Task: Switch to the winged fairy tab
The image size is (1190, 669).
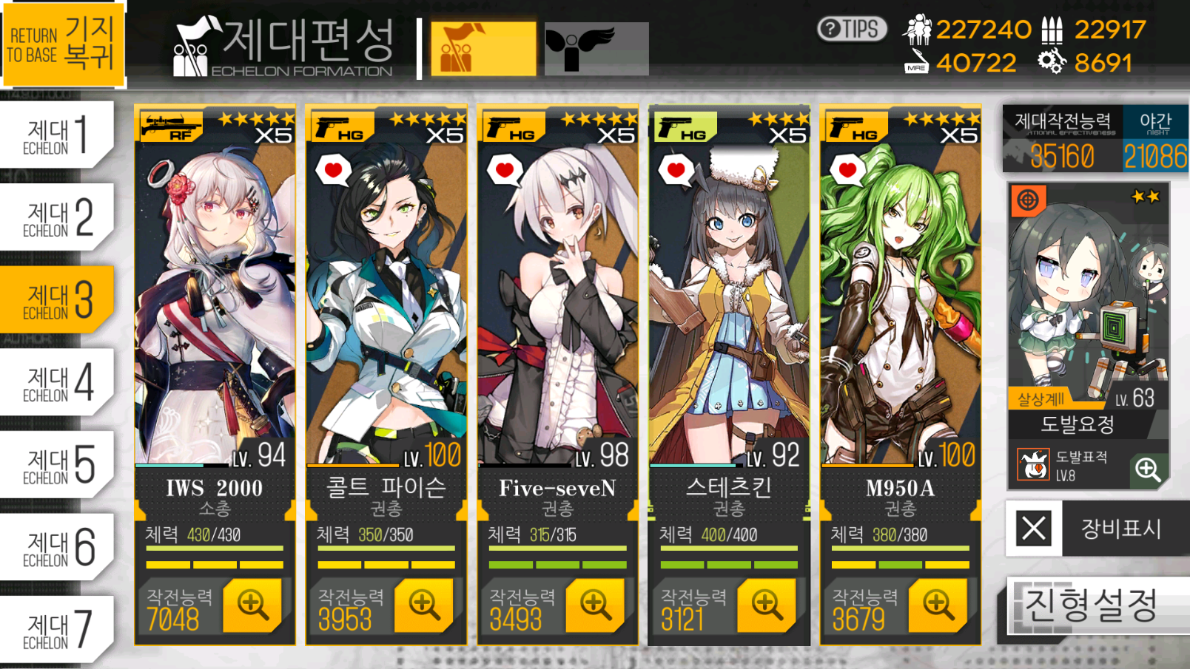Action: pos(596,48)
